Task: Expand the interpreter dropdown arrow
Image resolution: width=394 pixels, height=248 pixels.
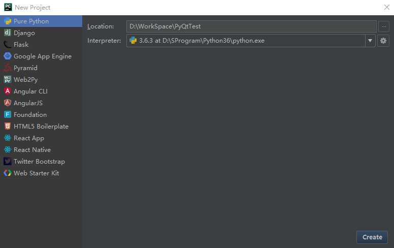Action: click(370, 41)
